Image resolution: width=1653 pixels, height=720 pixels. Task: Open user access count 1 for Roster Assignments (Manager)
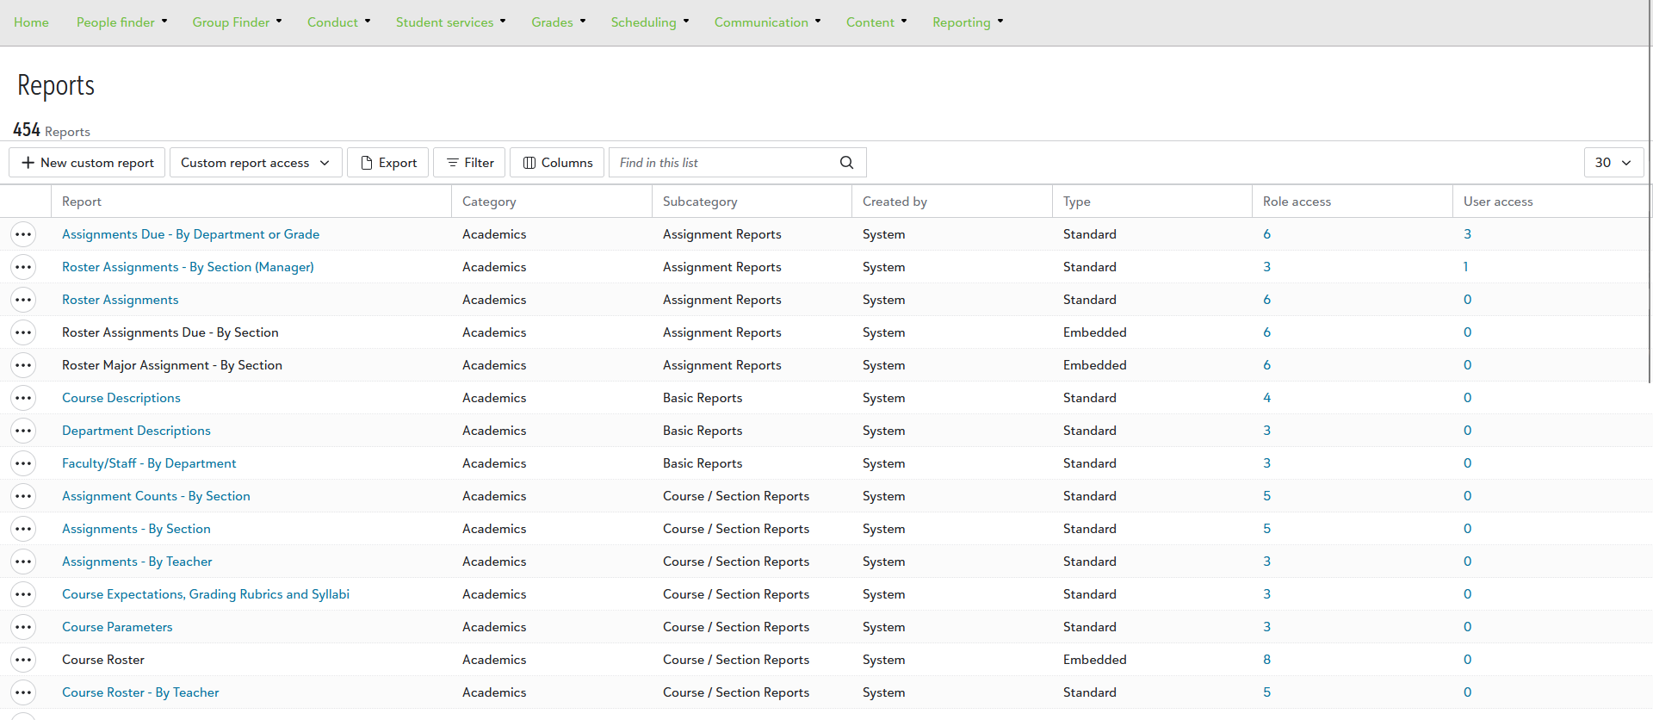coord(1465,267)
